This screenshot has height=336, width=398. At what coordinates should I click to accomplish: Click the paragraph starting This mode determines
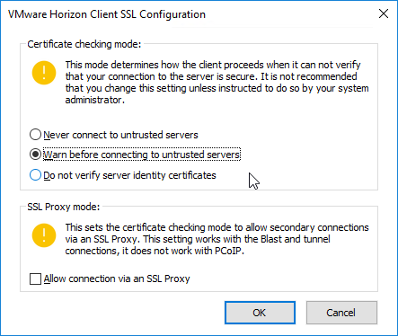[217, 83]
